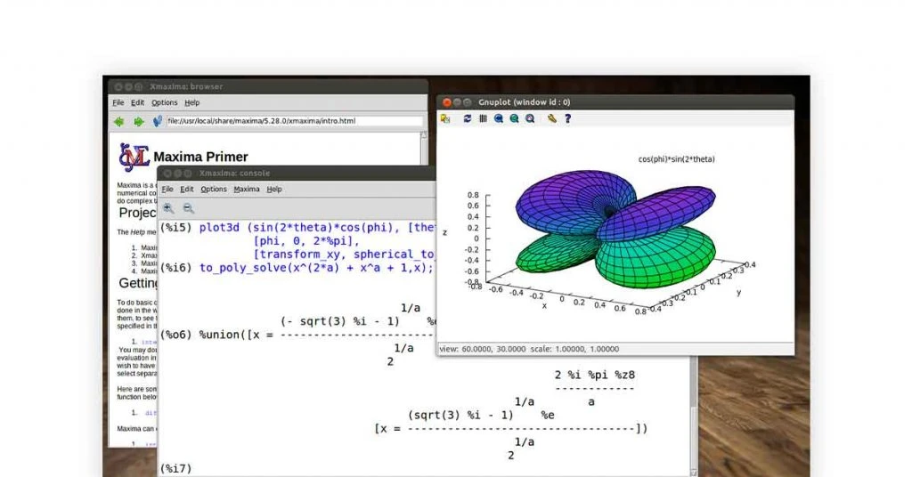Click the "(%i5)" input prompt
Image resolution: width=912 pixels, height=477 pixels.
click(176, 228)
